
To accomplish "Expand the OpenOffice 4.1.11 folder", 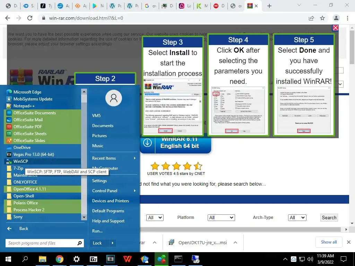I will click(x=42, y=189).
